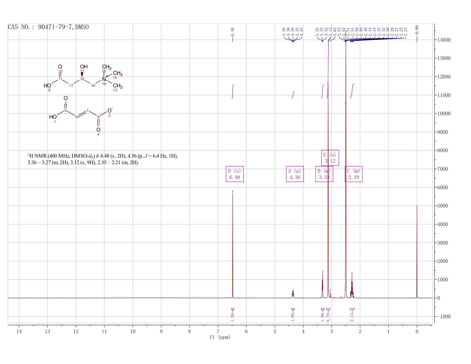Click the N+ atom 16 in carnitine structure

point(104,79)
